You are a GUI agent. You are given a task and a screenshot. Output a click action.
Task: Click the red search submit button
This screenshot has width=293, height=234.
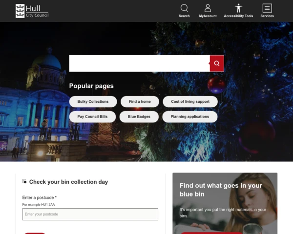[217, 63]
